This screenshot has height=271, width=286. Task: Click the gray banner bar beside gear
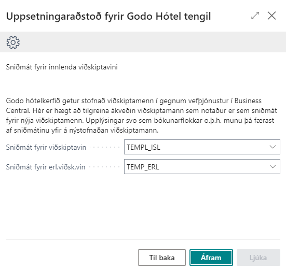[x=146, y=42]
